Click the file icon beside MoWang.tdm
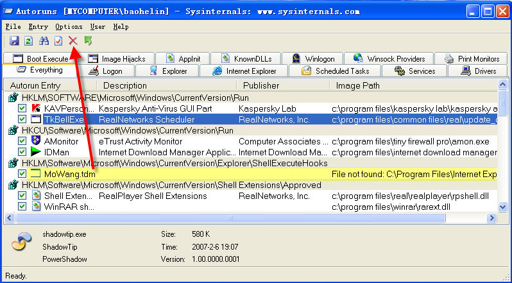 (36, 174)
